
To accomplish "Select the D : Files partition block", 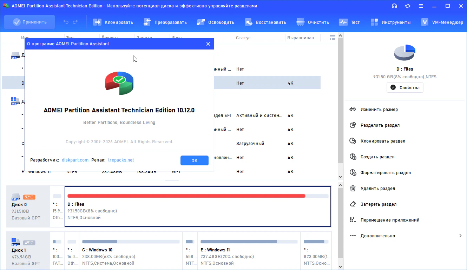I will [x=198, y=206].
